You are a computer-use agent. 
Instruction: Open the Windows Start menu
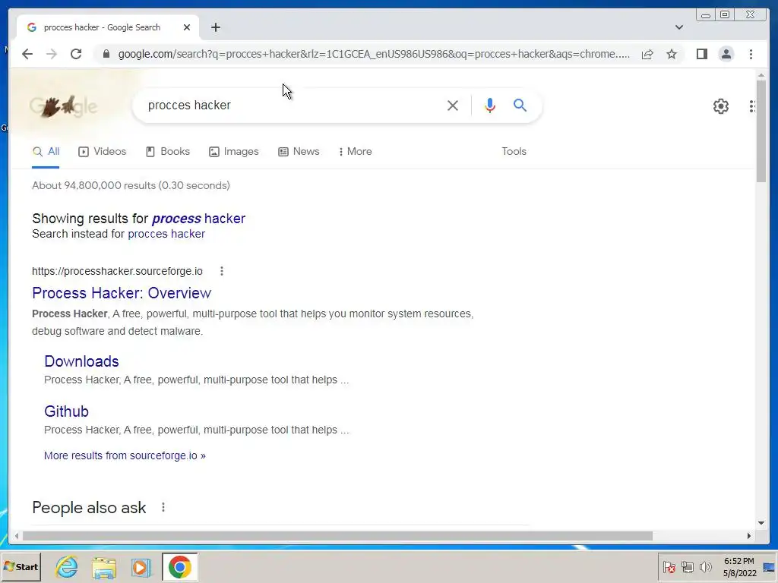tap(21, 566)
